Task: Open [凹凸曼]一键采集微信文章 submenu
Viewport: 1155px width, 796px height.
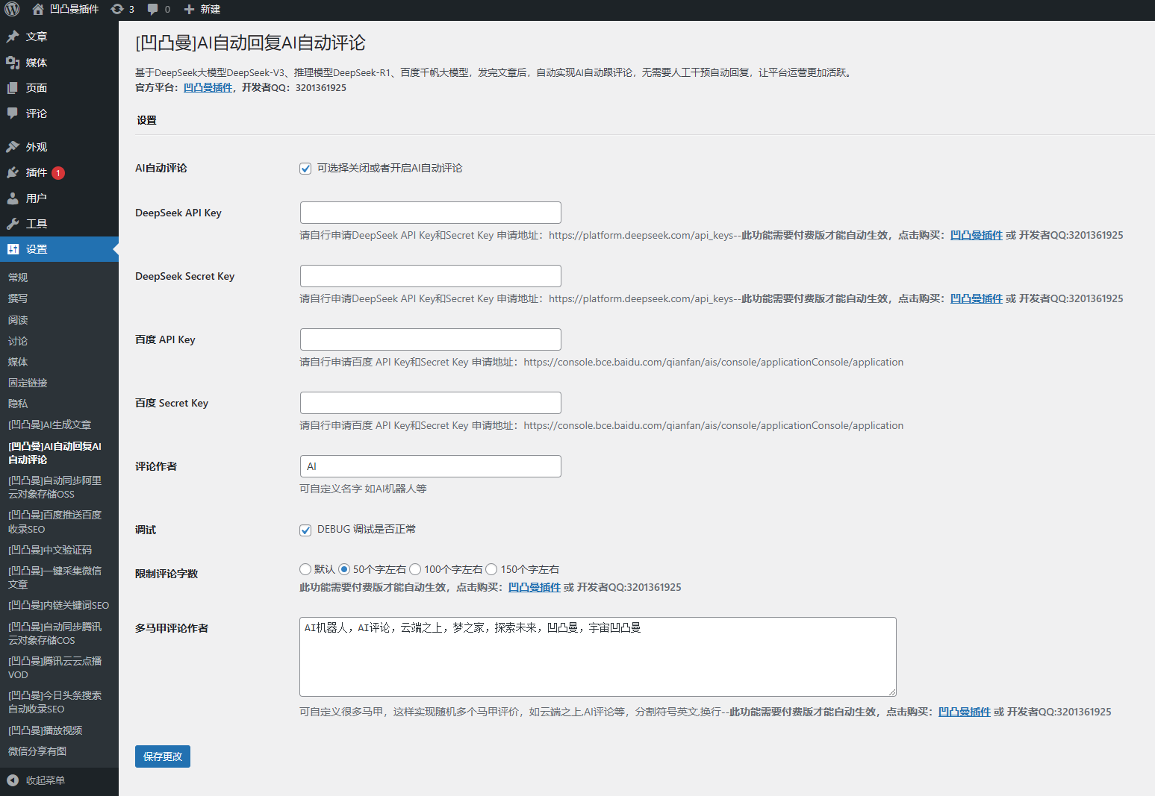Action: click(55, 577)
